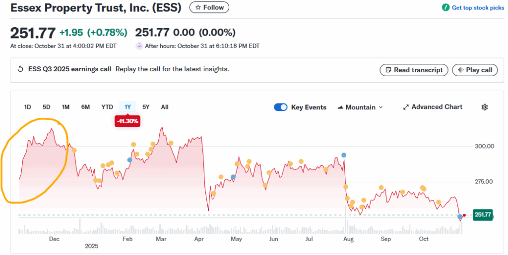The width and height of the screenshot is (508, 255).
Task: Expand the Mountain chart type dropdown
Action: tap(360, 107)
